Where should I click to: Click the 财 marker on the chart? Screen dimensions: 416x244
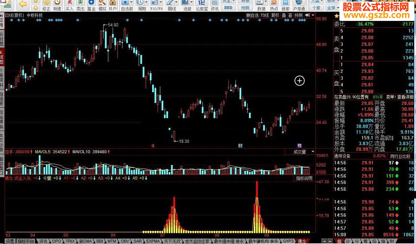tap(240, 146)
